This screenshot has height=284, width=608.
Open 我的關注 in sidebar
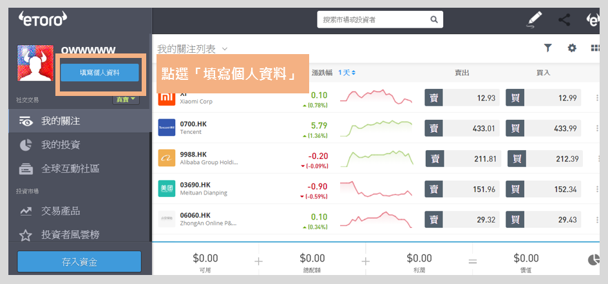[x=79, y=121]
